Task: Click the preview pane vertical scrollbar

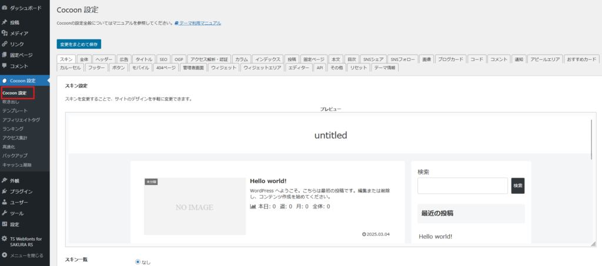Action: point(593,139)
